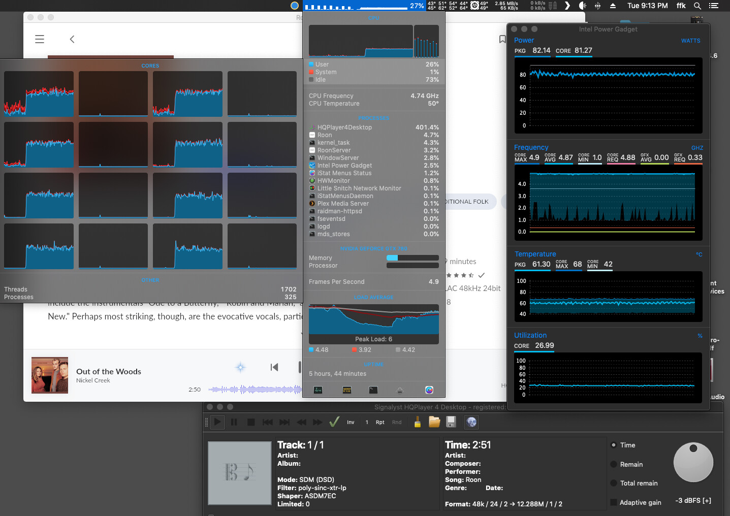Click the yellow brush clear icon
Screen dimensions: 730x516
[417, 422]
